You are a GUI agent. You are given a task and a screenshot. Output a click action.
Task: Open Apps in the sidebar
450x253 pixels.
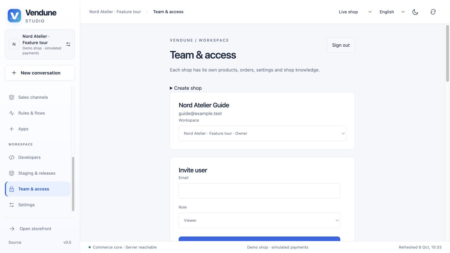tap(38, 129)
